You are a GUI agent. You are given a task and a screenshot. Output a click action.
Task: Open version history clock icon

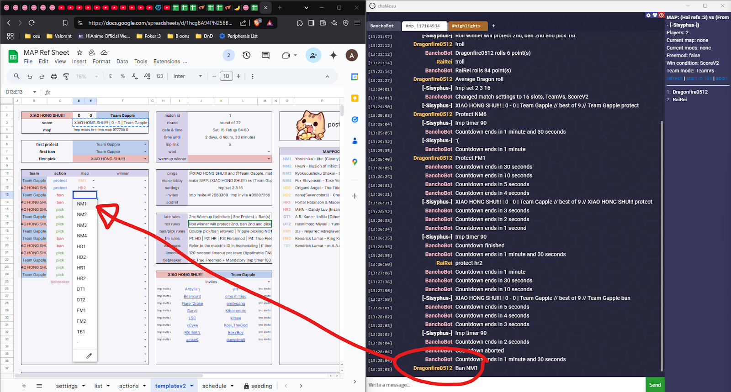[246, 55]
